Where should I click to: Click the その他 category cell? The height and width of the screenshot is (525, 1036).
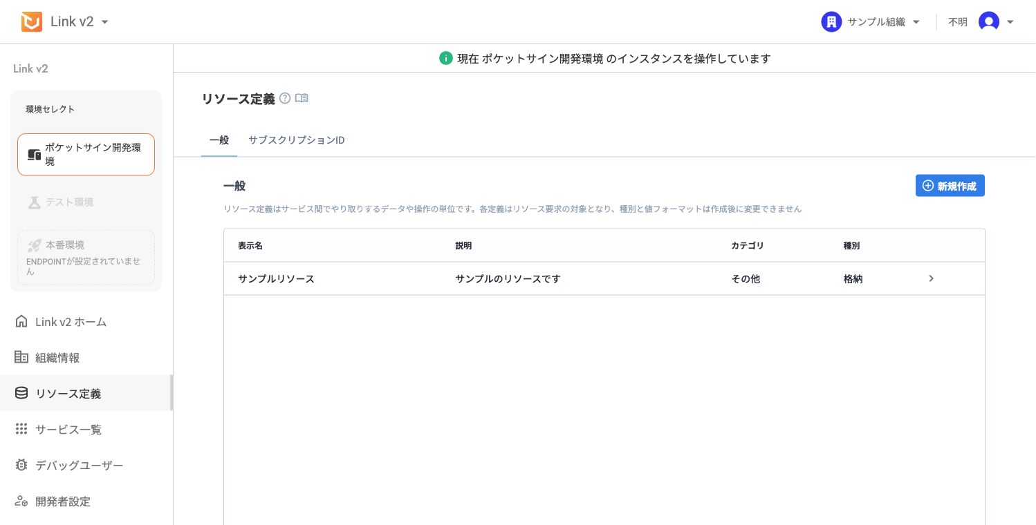click(x=746, y=279)
